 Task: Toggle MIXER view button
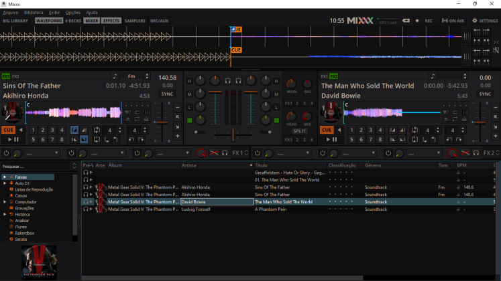(92, 21)
